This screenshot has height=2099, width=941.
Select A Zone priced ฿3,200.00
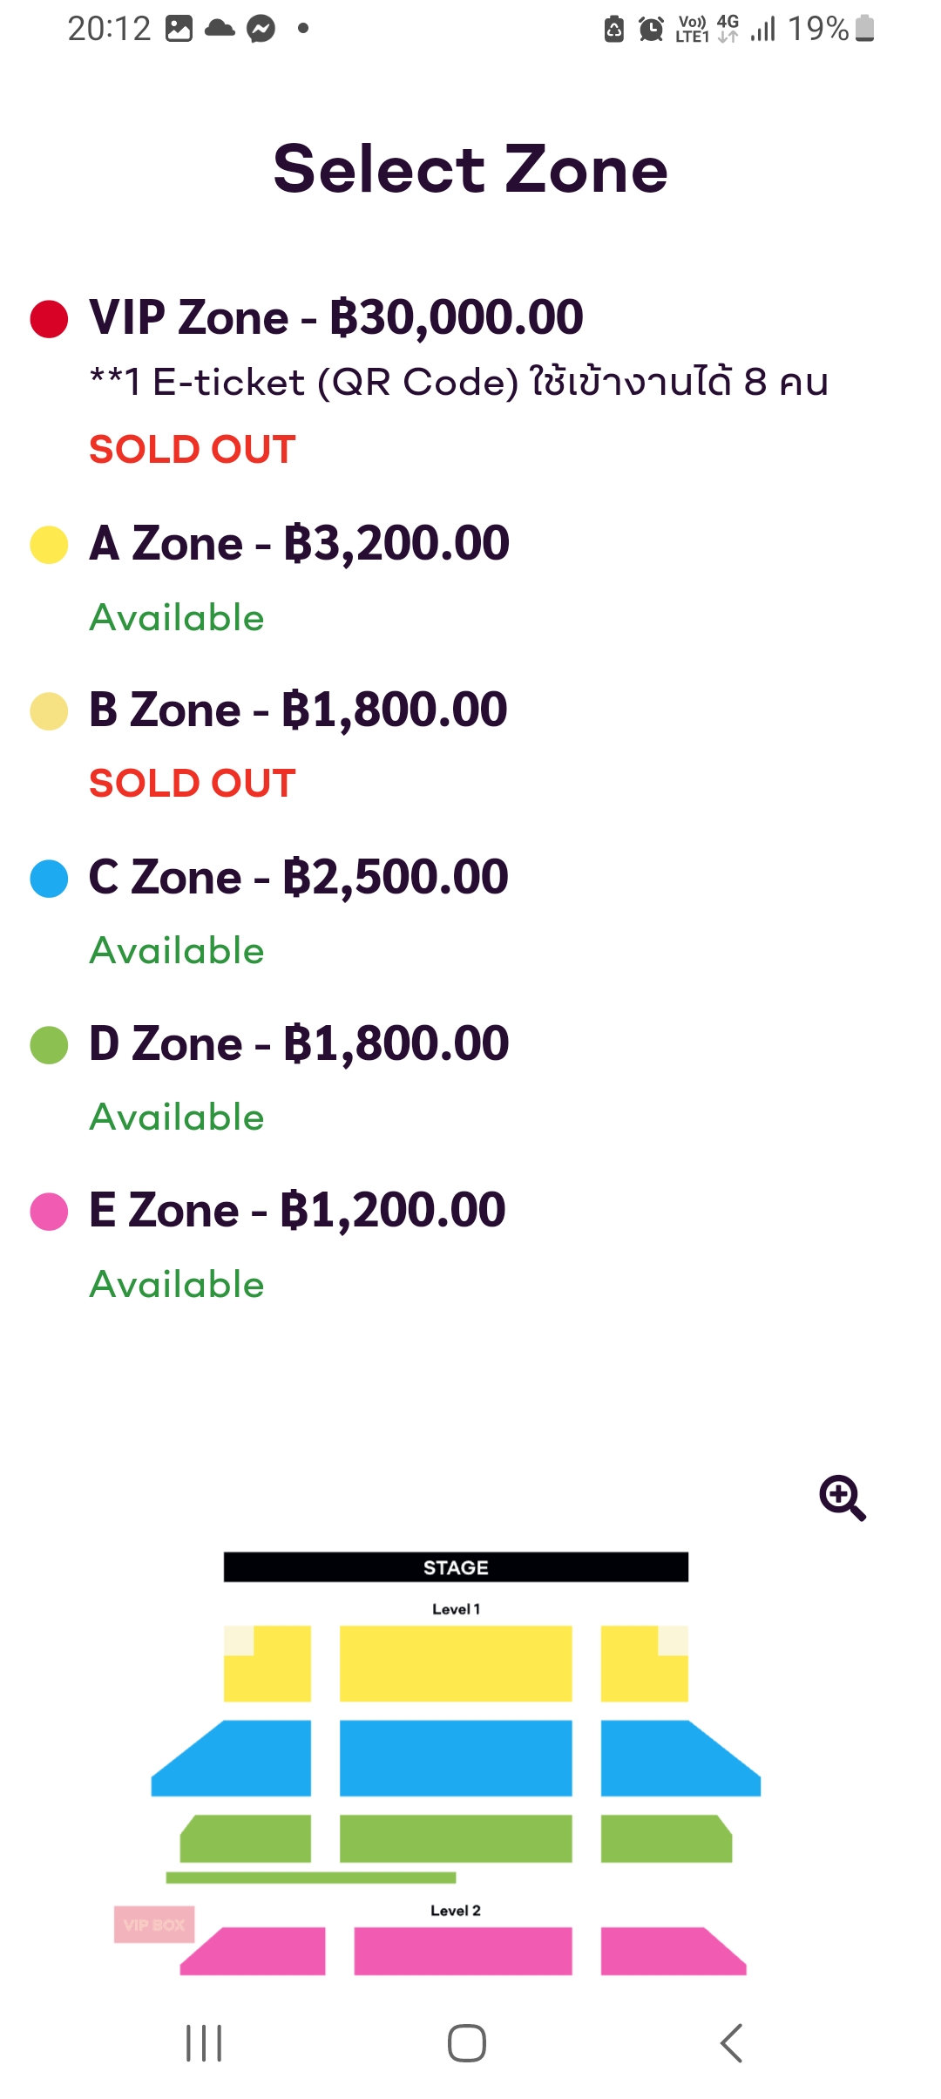[x=300, y=544]
